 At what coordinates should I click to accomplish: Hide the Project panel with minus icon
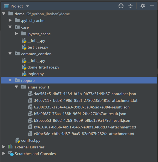(x=152, y=6)
